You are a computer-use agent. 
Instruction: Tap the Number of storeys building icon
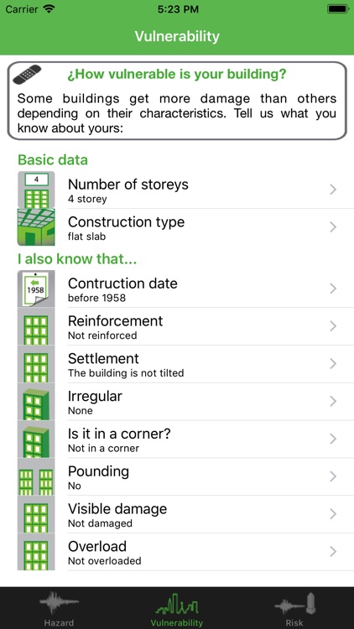coord(36,190)
